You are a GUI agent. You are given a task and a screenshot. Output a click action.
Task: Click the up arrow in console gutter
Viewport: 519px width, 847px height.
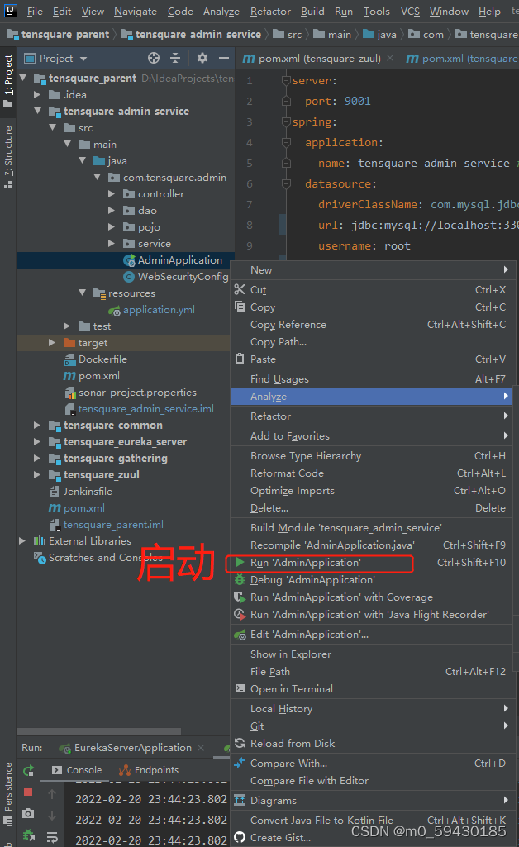[x=52, y=794]
